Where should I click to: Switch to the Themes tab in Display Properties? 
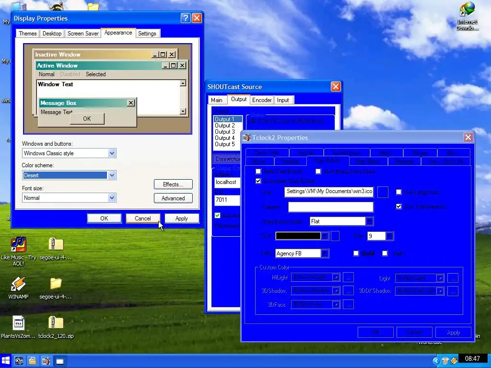27,34
